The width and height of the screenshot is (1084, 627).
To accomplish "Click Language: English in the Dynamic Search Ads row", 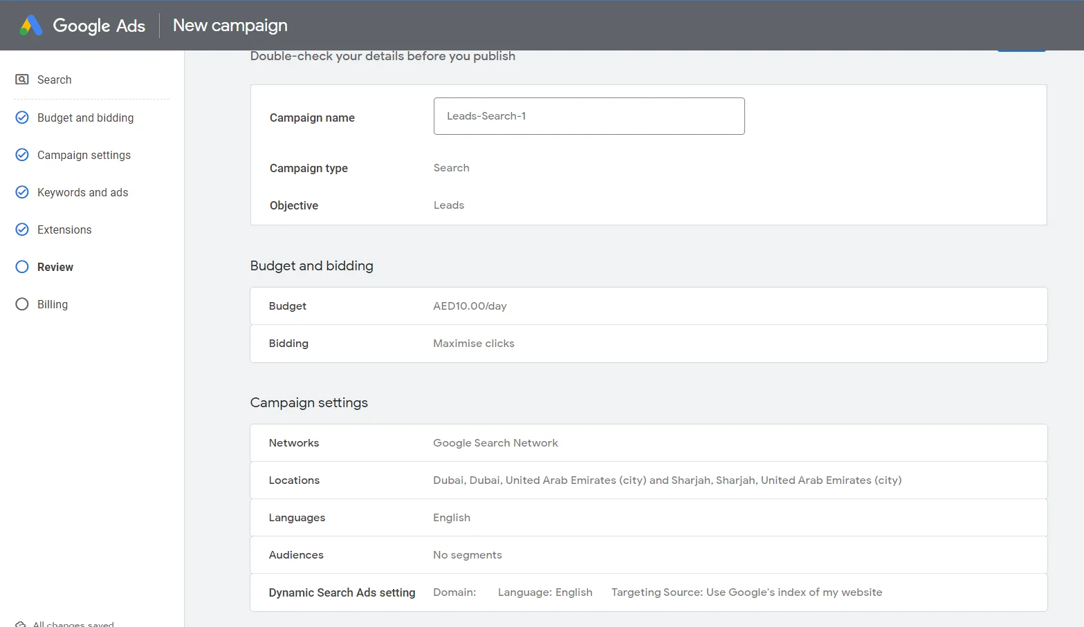I will (x=545, y=592).
